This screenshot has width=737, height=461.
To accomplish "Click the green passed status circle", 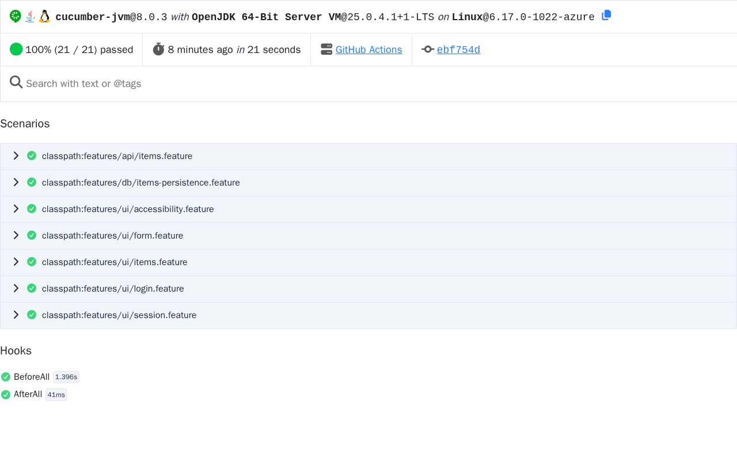I will point(16,50).
